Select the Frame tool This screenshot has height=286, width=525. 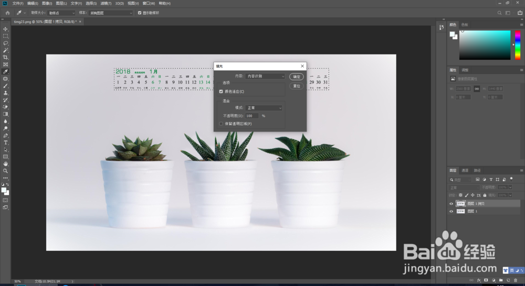tap(5, 64)
